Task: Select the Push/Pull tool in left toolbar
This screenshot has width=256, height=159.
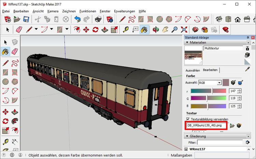Action: (15, 112)
